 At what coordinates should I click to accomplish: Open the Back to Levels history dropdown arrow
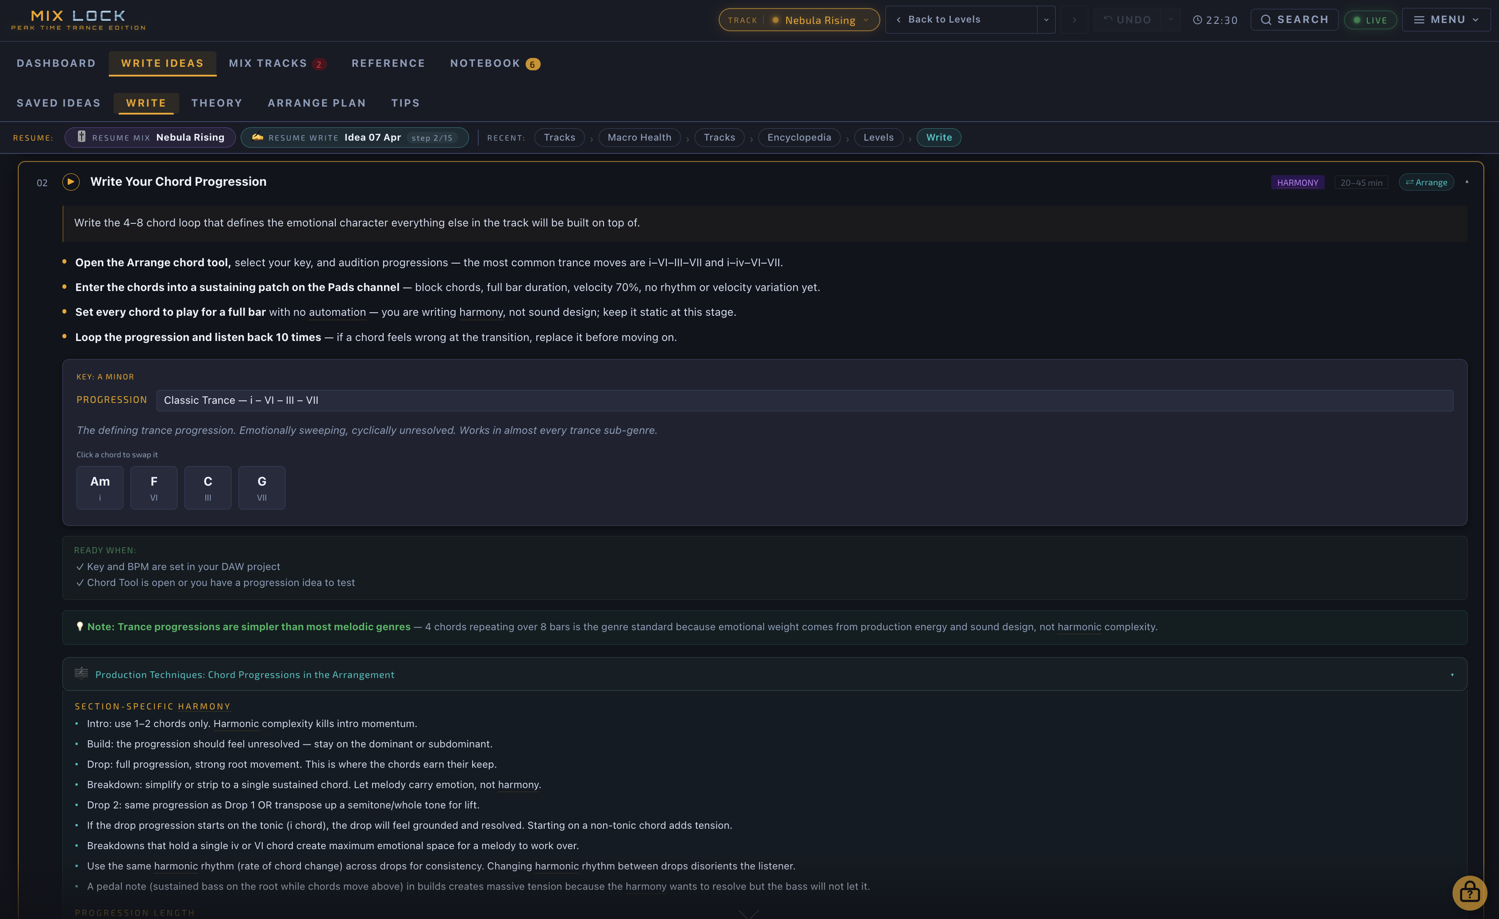click(1046, 20)
